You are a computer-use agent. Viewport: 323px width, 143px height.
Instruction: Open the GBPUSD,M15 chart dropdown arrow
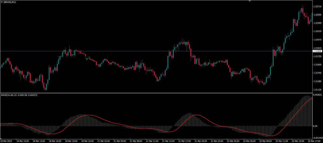(x=2, y=2)
